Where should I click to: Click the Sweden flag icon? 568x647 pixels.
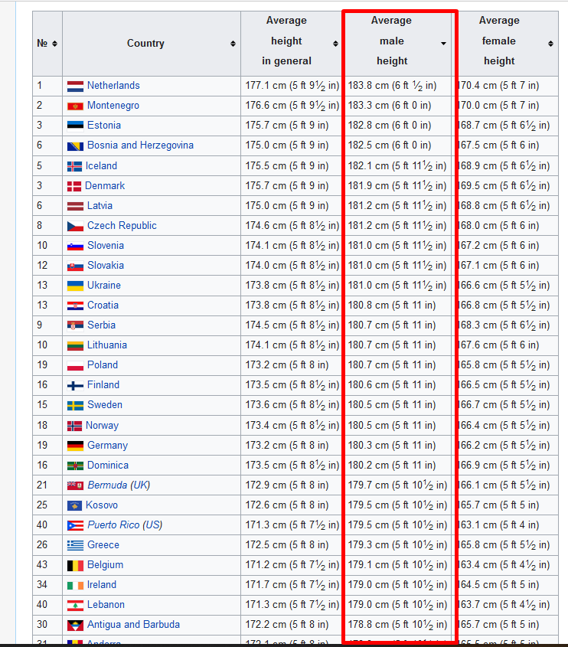pyautogui.click(x=75, y=405)
